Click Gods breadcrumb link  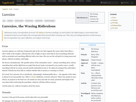coord(11,9)
